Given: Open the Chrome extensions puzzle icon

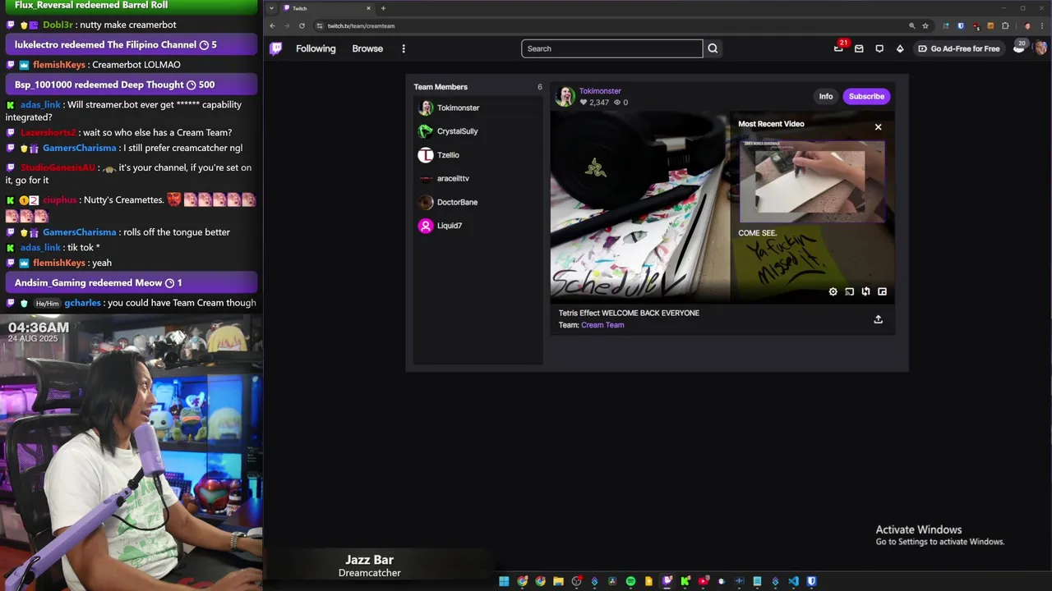Looking at the screenshot, I should [1005, 25].
